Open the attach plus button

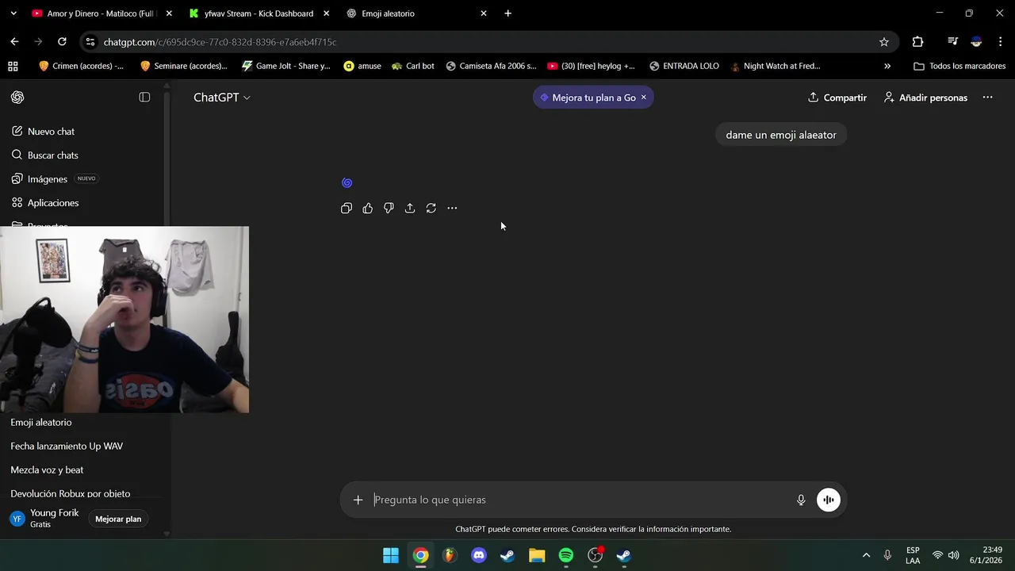358,500
